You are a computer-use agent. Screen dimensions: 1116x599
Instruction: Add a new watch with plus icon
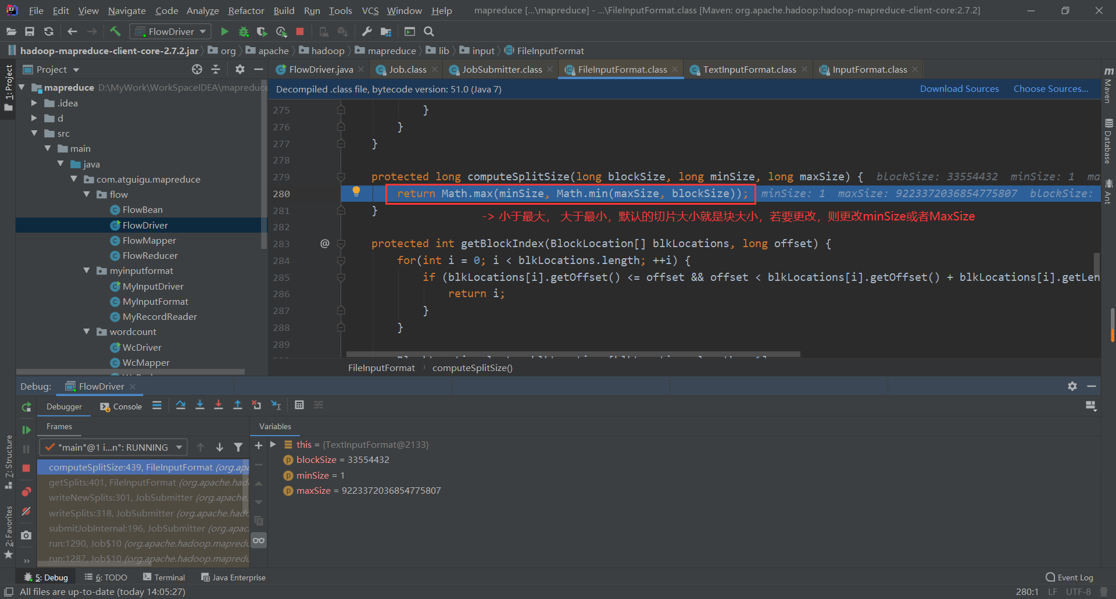(259, 445)
